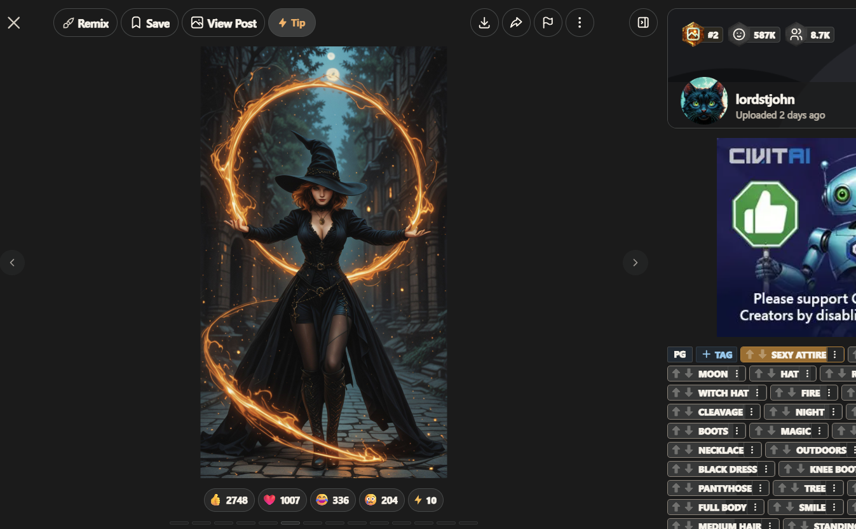The width and height of the screenshot is (856, 529).
Task: Open the MAGIC tag three-dot menu
Action: pos(820,431)
